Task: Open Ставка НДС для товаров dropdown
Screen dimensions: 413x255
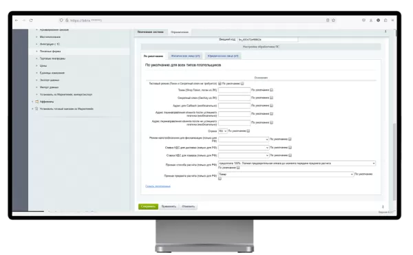Action: 244,155
